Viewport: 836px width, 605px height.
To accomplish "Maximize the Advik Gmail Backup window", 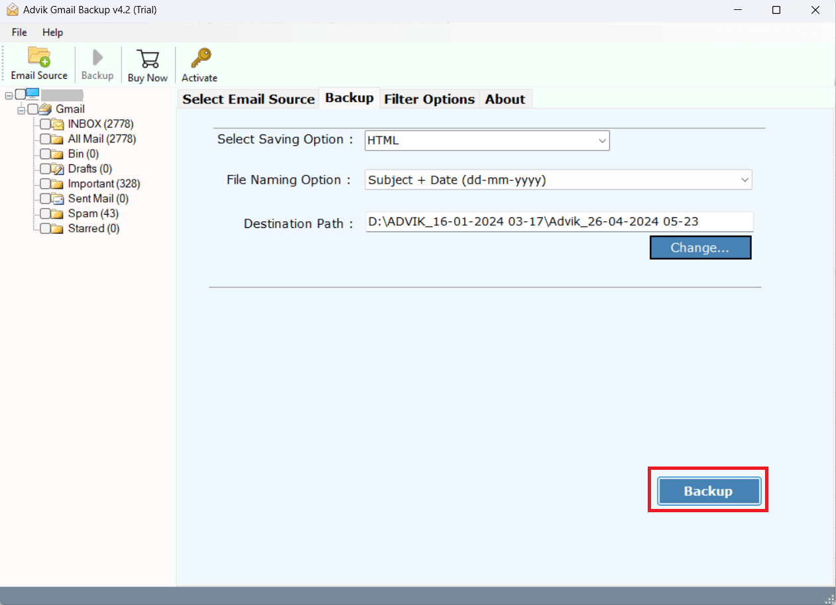I will tap(776, 10).
